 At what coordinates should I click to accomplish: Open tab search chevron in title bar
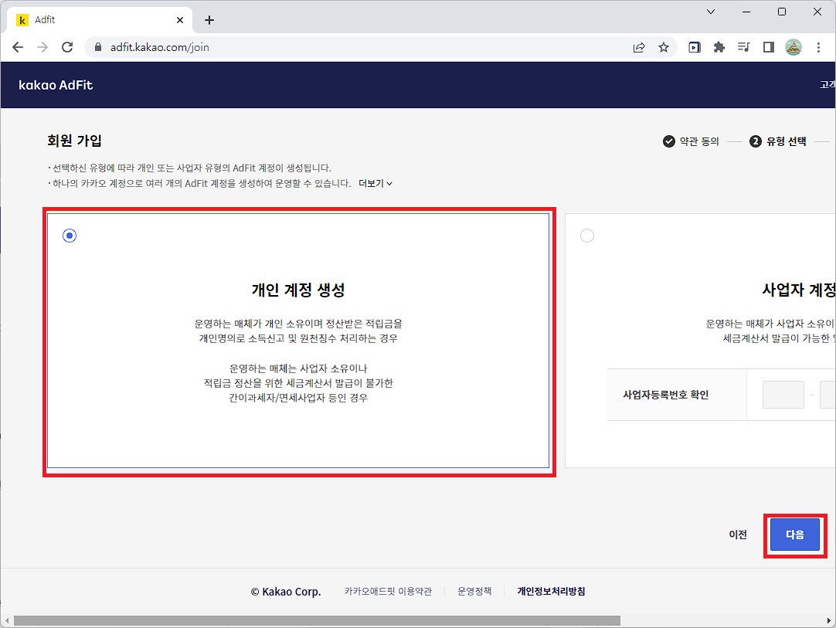pos(711,12)
